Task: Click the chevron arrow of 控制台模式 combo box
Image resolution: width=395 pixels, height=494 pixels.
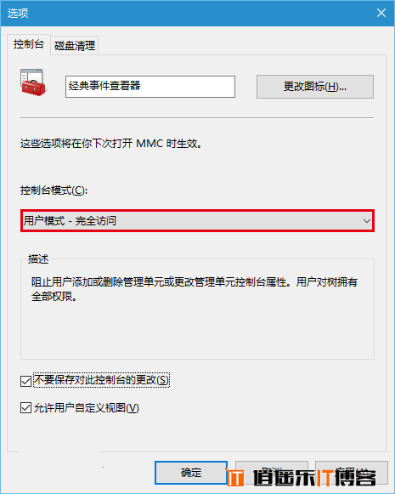Action: click(366, 221)
